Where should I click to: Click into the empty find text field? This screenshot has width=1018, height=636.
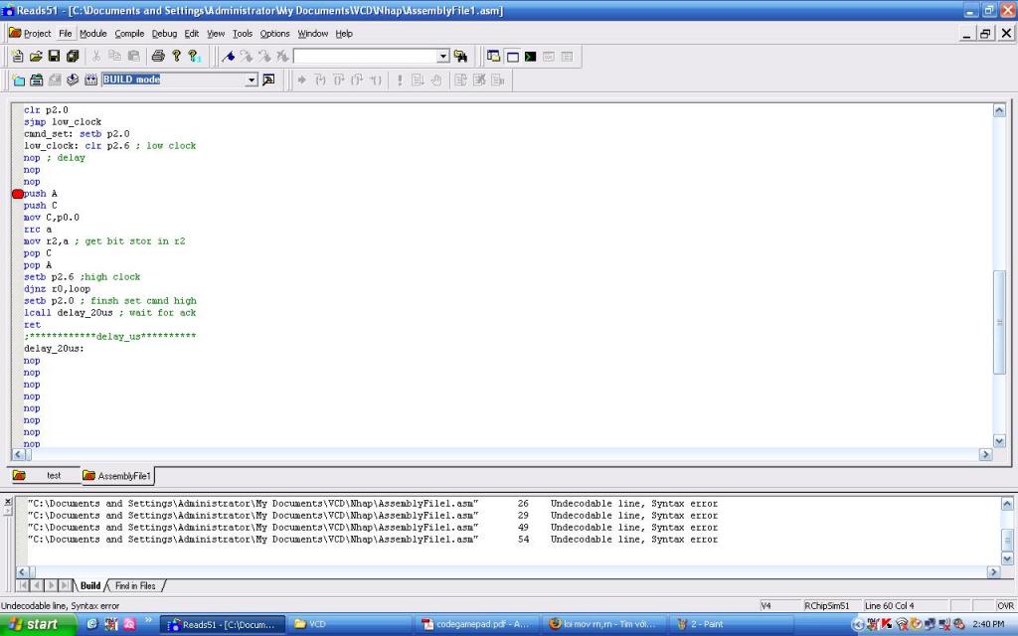[366, 57]
